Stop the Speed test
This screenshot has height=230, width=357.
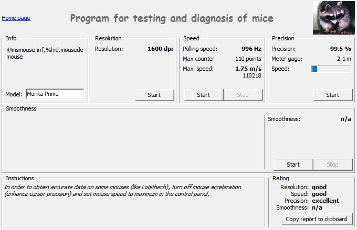point(243,95)
